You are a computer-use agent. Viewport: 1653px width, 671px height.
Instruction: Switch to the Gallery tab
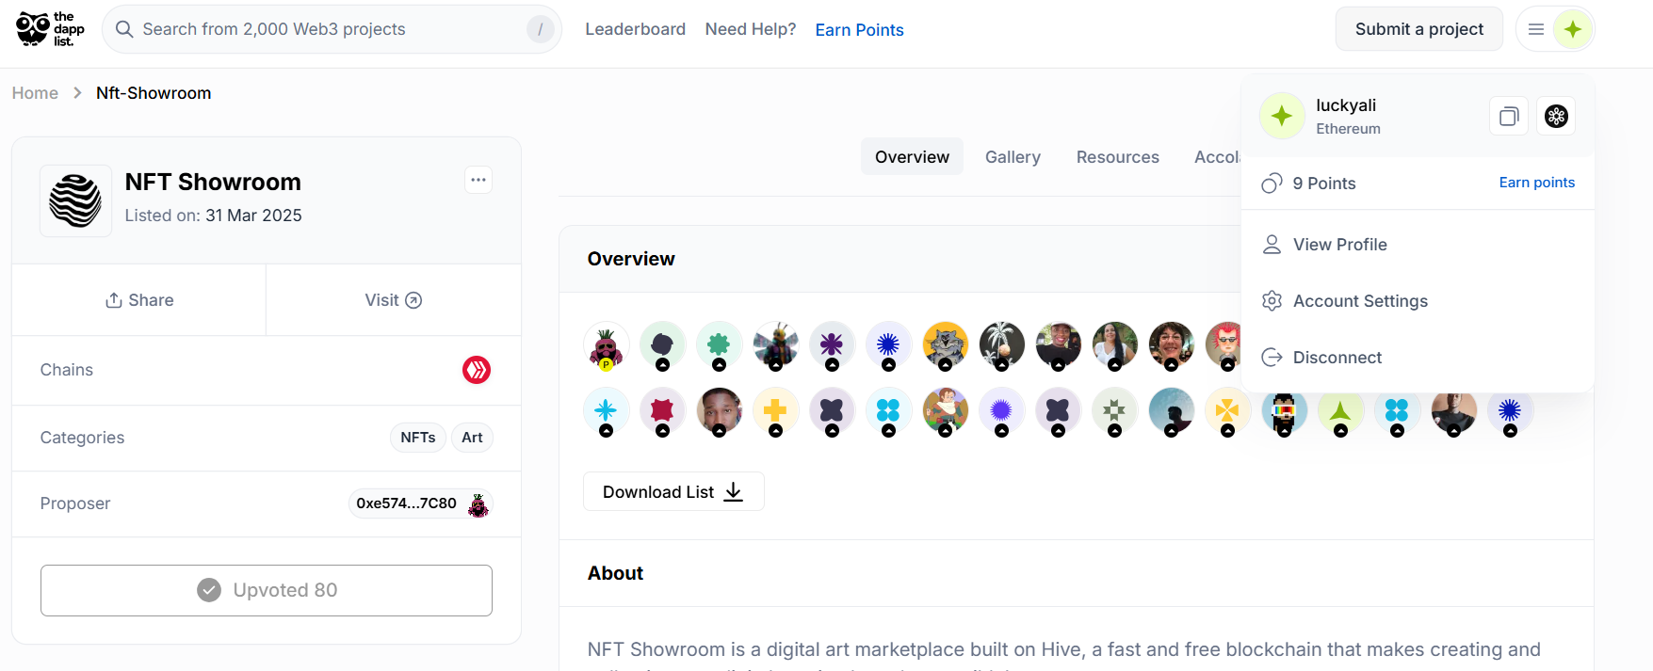pyautogui.click(x=1013, y=157)
